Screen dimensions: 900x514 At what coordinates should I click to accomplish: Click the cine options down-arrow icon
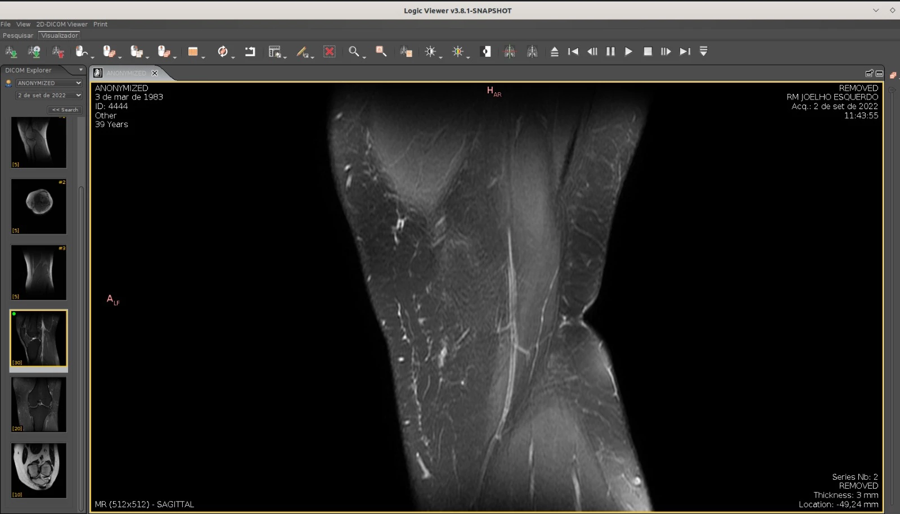[x=703, y=52]
